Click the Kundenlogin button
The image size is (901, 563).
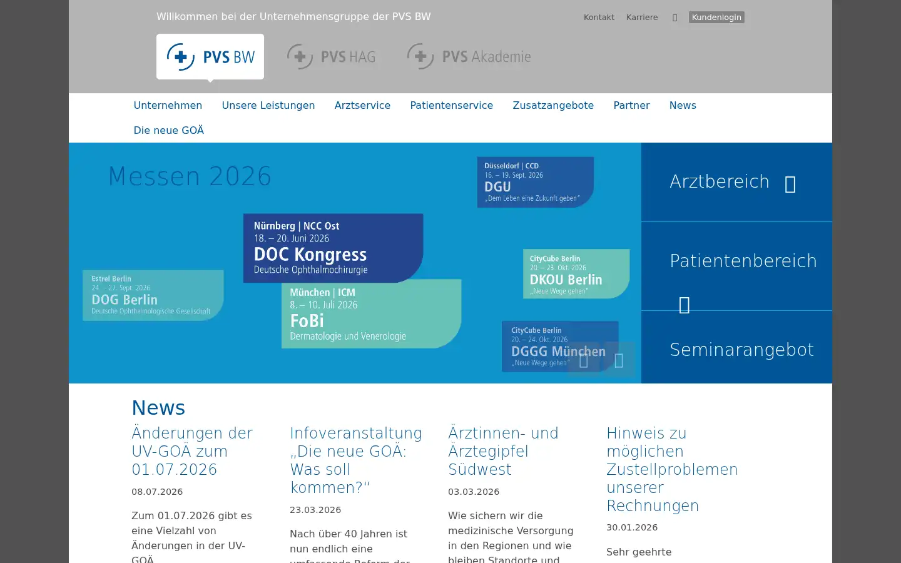click(716, 18)
